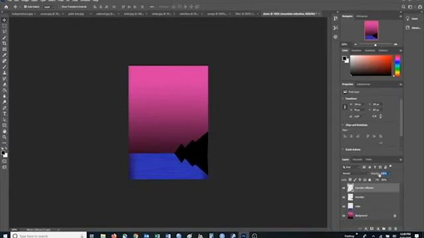
Task: Select the Eraser tool
Action: pos(5,85)
